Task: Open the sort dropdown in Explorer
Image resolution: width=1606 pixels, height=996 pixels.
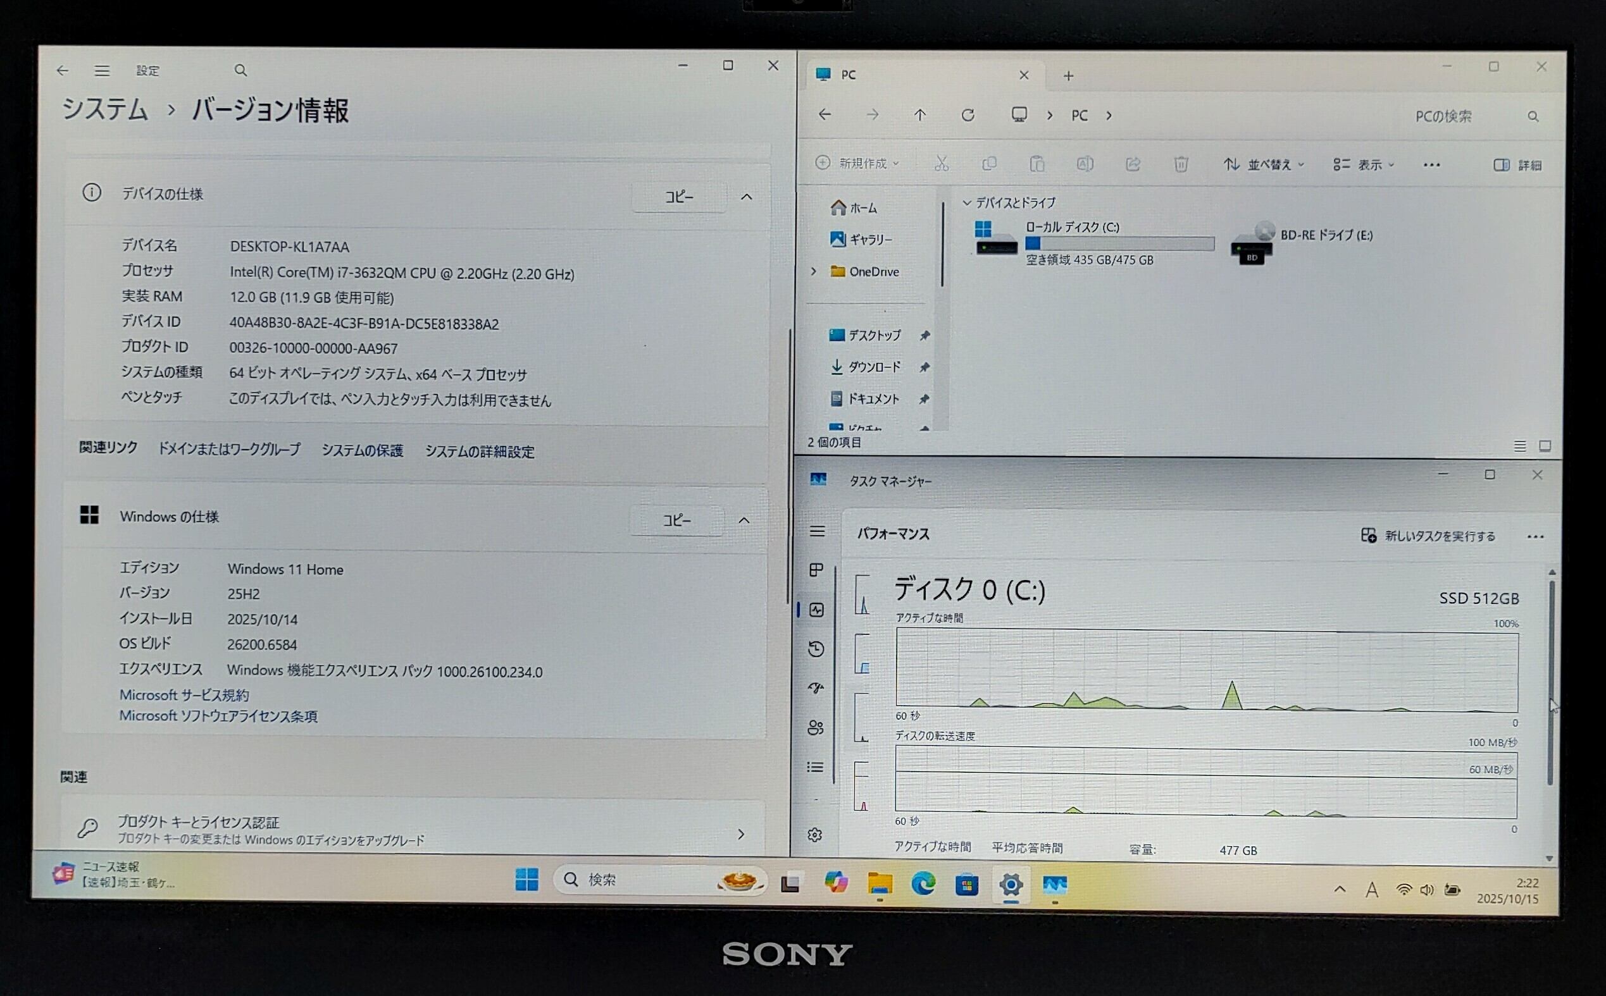Action: (1263, 164)
